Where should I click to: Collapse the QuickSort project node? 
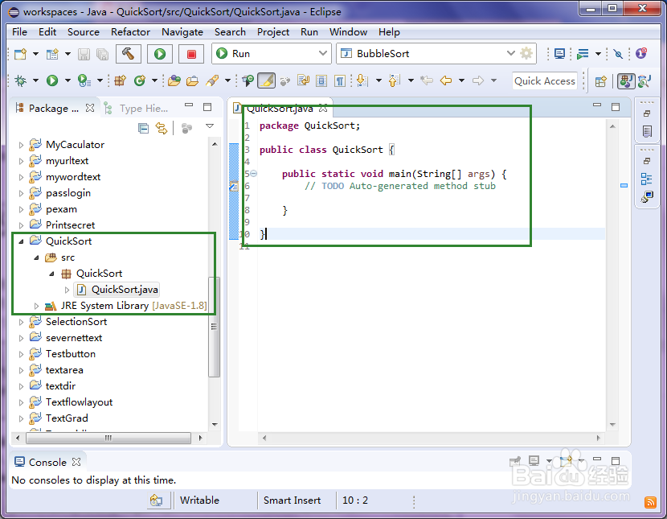click(x=21, y=241)
